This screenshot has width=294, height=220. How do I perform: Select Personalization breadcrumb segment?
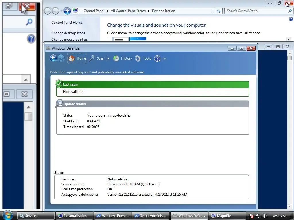pyautogui.click(x=163, y=11)
